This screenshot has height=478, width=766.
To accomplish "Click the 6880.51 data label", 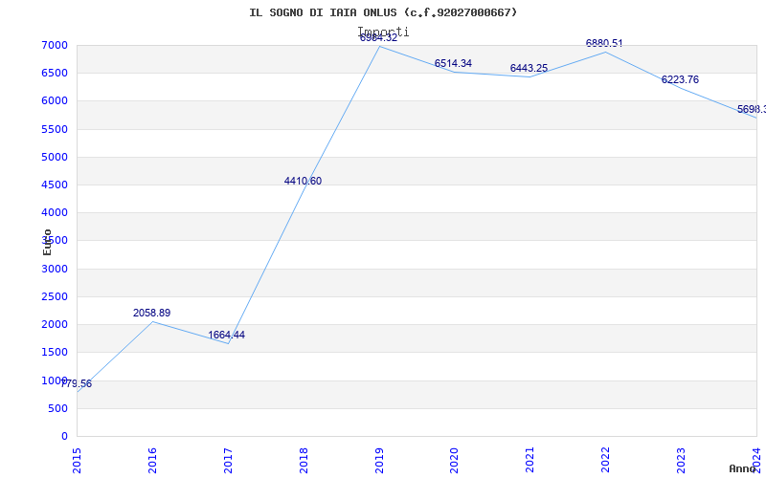I will 604,43.
